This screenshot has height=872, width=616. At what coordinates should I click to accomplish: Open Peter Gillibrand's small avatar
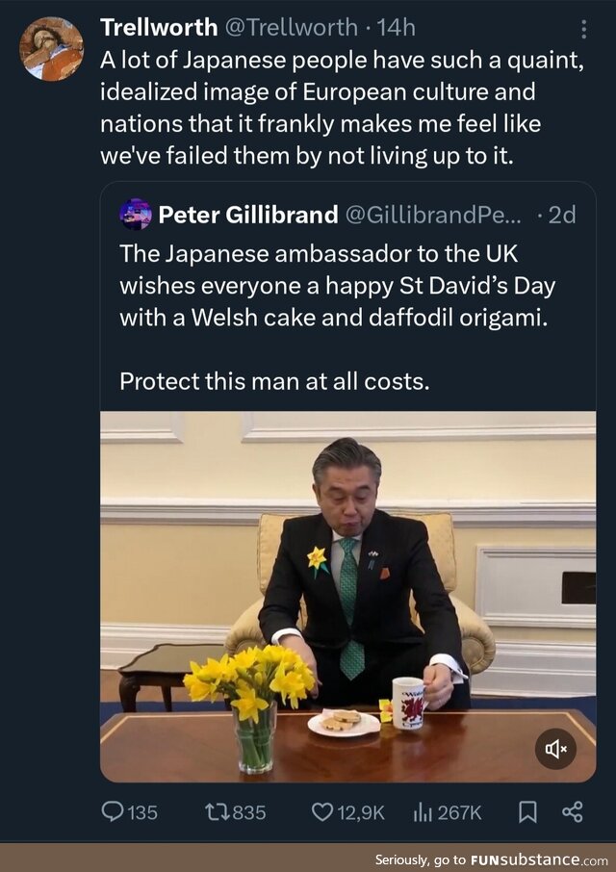136,214
